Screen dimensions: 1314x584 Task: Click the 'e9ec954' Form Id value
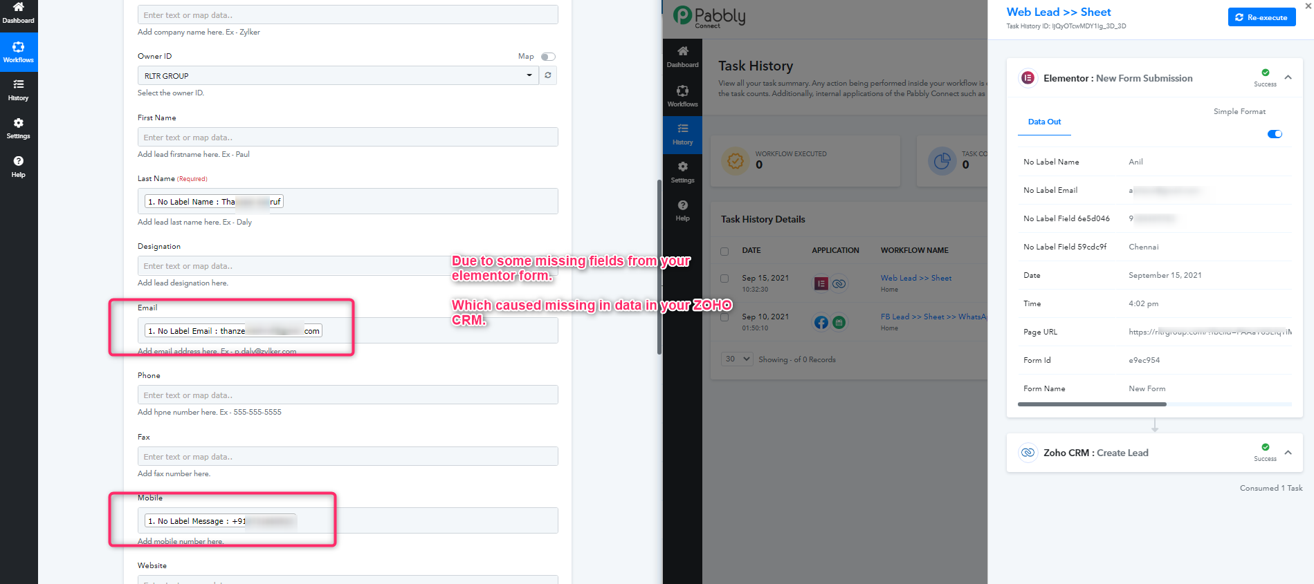tap(1144, 360)
